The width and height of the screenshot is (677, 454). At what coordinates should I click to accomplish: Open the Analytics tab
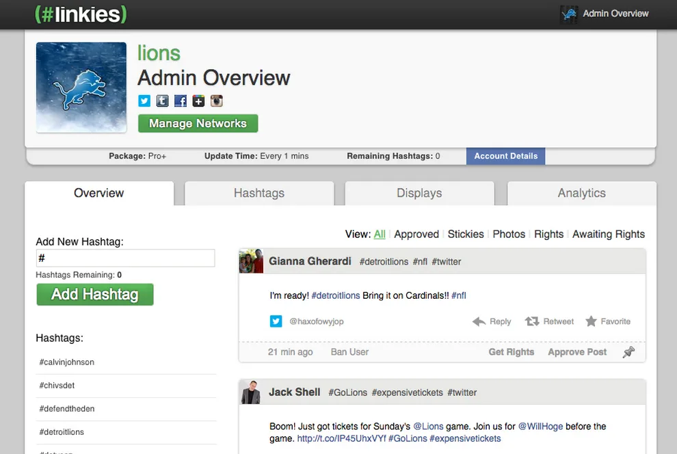(581, 193)
